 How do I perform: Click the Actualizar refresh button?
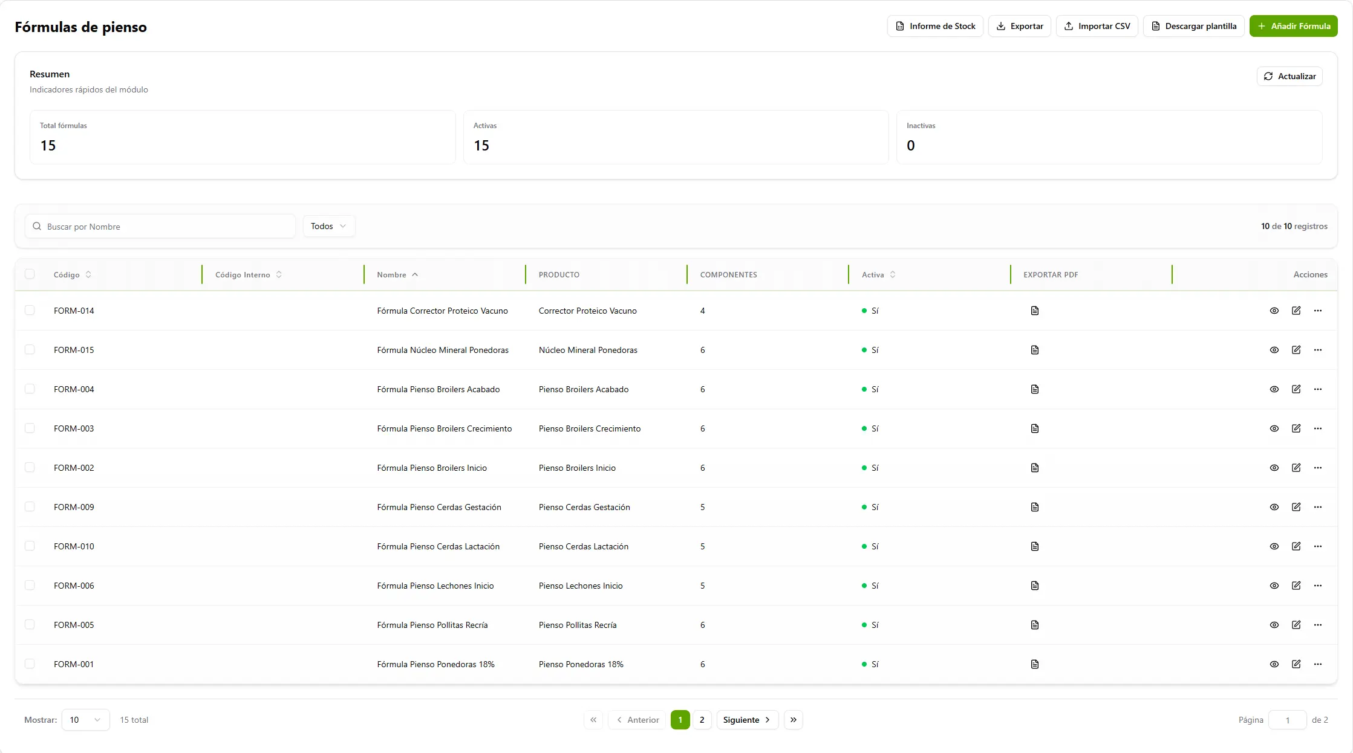[1289, 76]
